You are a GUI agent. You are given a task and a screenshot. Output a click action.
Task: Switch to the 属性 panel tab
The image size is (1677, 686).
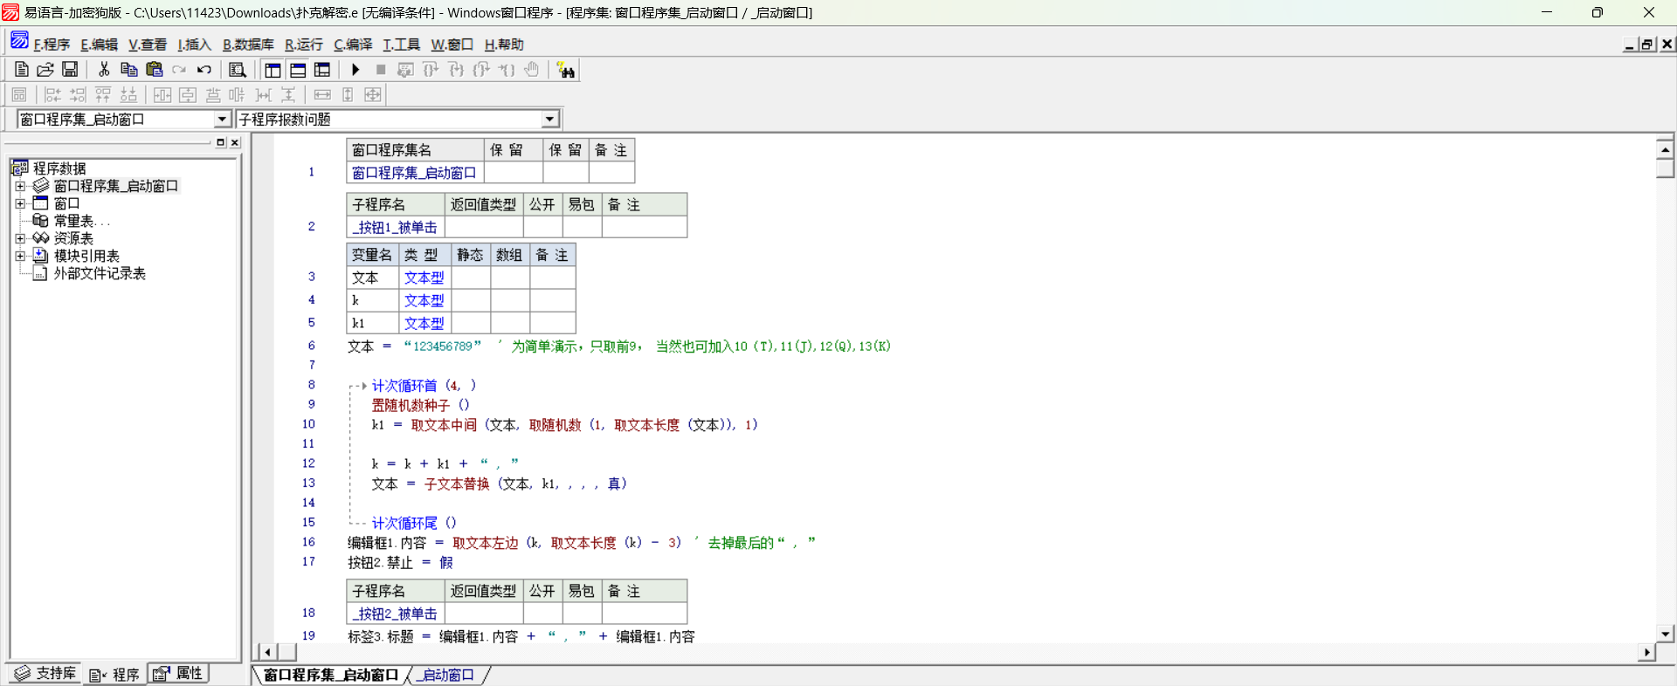click(179, 673)
